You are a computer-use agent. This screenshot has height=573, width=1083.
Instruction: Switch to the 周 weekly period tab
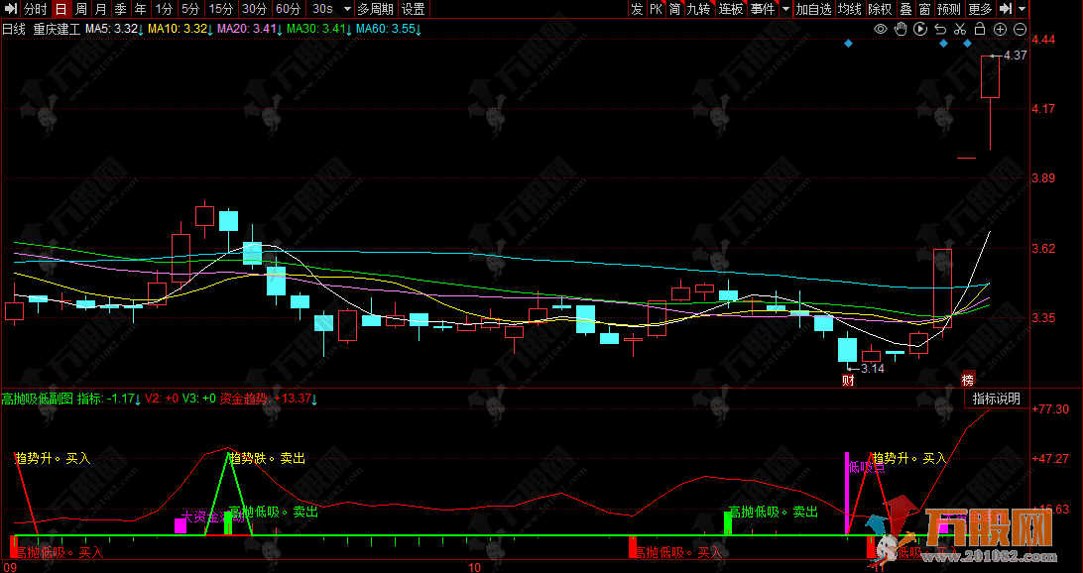click(x=81, y=9)
